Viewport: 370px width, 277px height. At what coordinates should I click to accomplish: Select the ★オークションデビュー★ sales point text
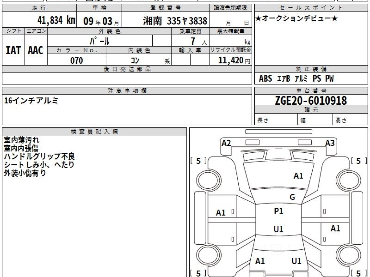297,19
